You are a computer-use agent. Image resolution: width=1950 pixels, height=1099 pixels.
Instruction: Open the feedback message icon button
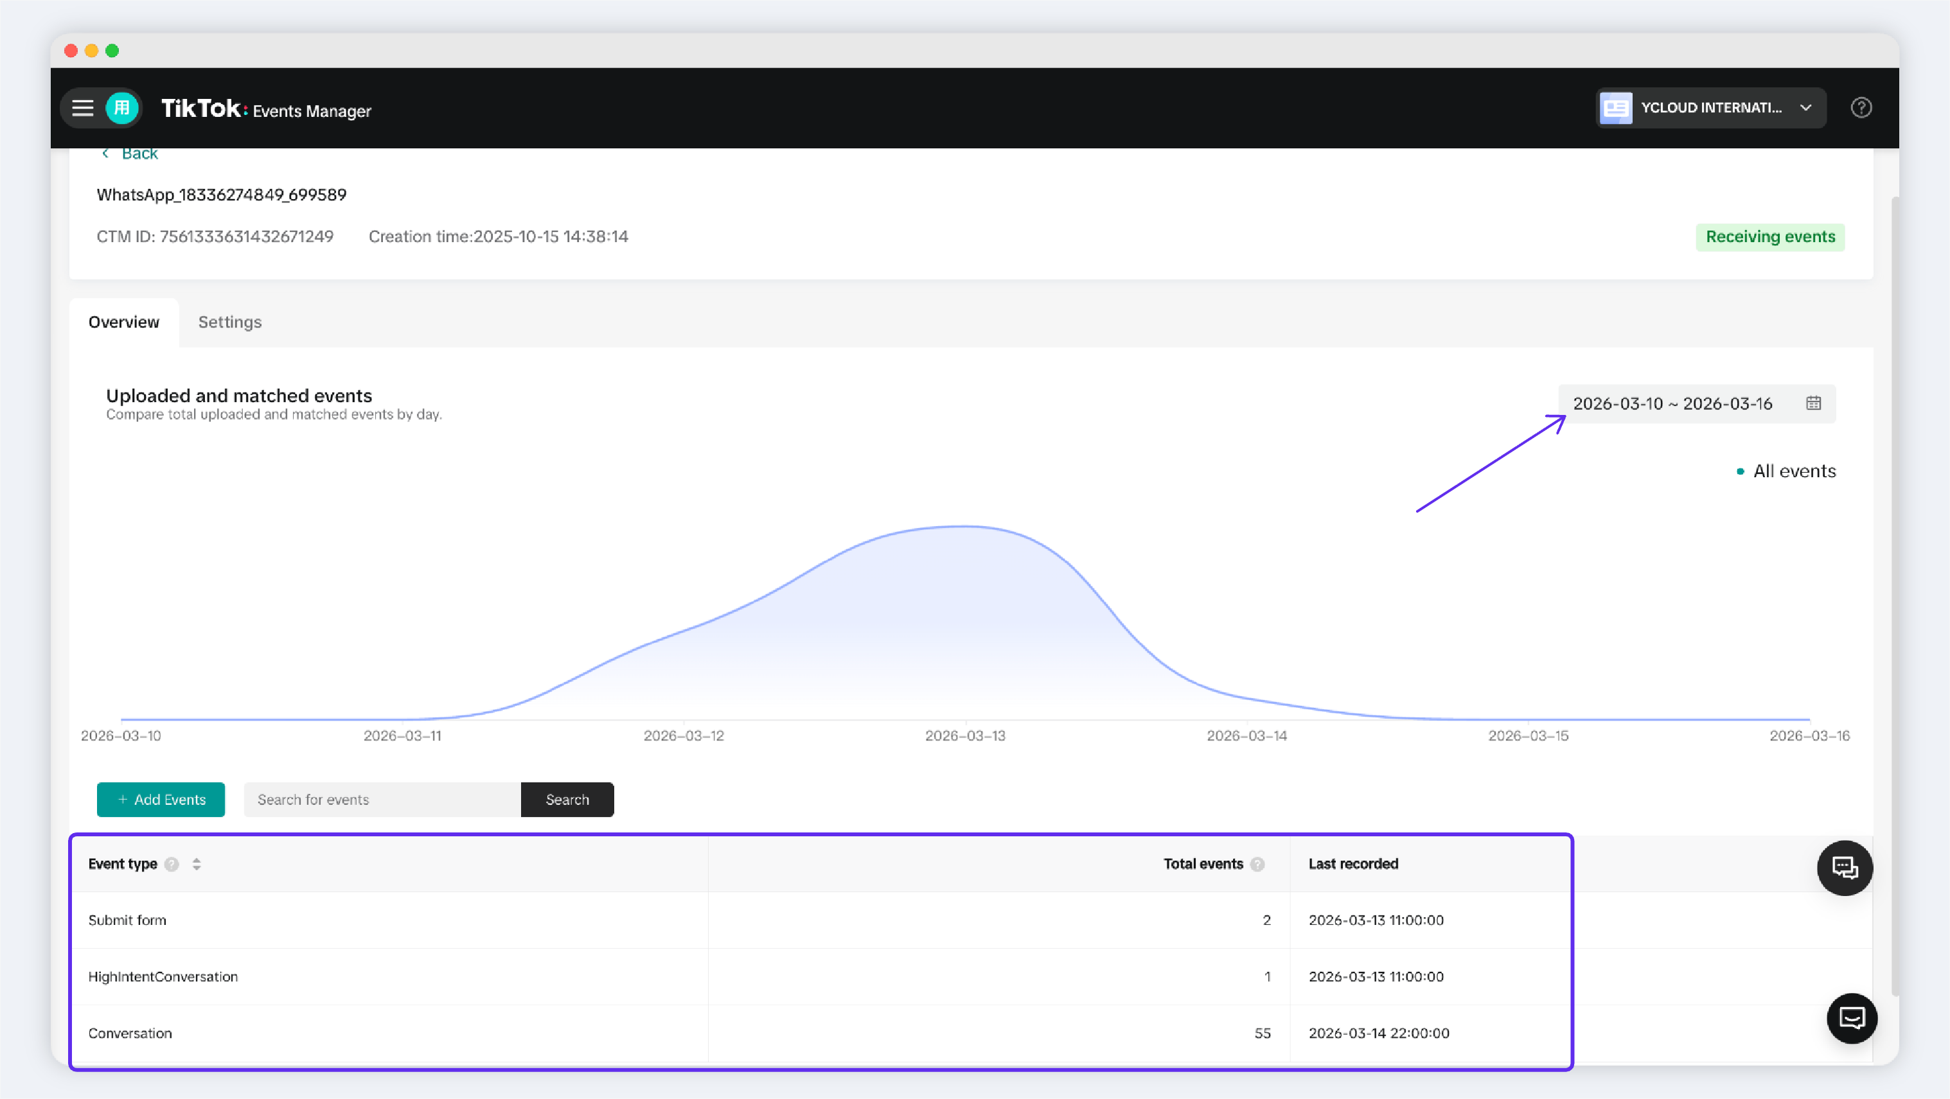pos(1852,1019)
